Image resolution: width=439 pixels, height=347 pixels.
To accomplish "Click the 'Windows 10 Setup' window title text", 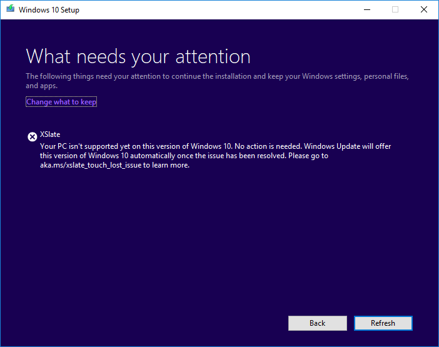I will 49,10.
